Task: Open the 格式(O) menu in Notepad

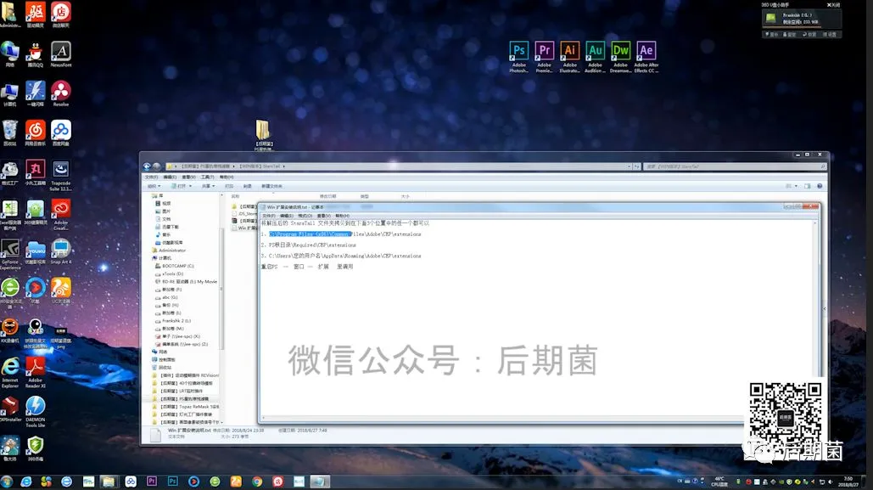Action: 305,216
